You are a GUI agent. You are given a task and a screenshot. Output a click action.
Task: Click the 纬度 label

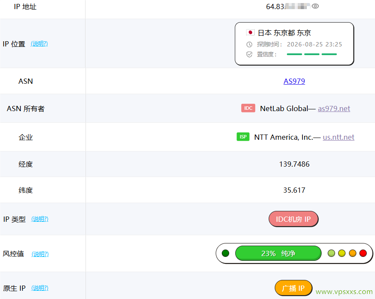point(26,191)
